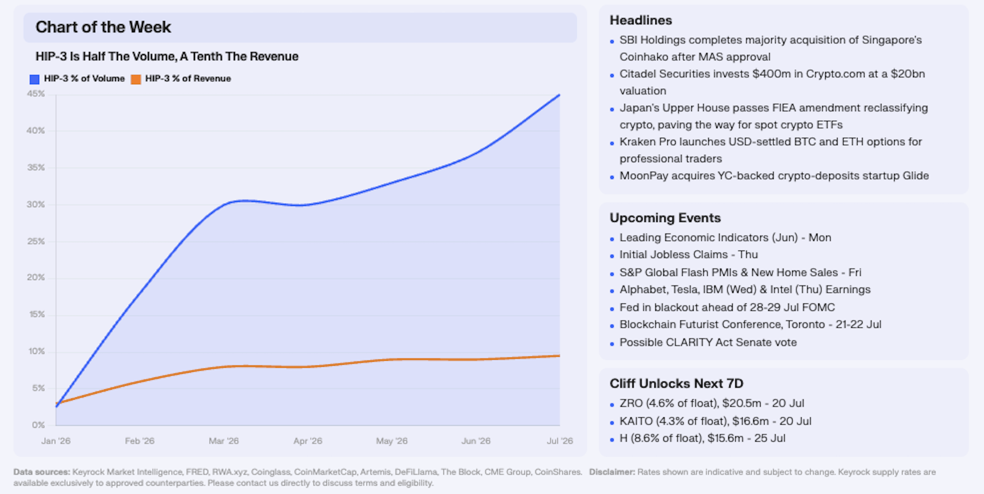Image resolution: width=984 pixels, height=494 pixels.
Task: Click the '45%' y-axis label
Action: [36, 94]
